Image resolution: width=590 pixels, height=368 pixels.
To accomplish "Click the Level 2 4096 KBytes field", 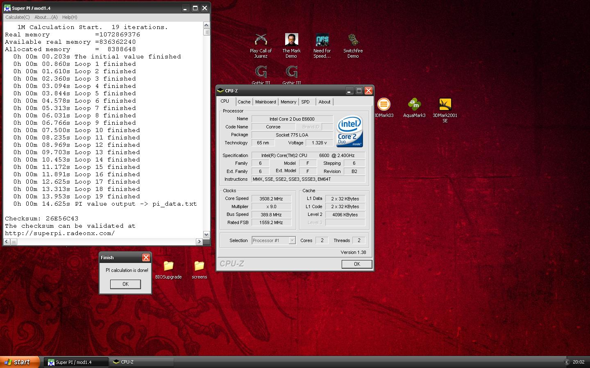I will [345, 215].
